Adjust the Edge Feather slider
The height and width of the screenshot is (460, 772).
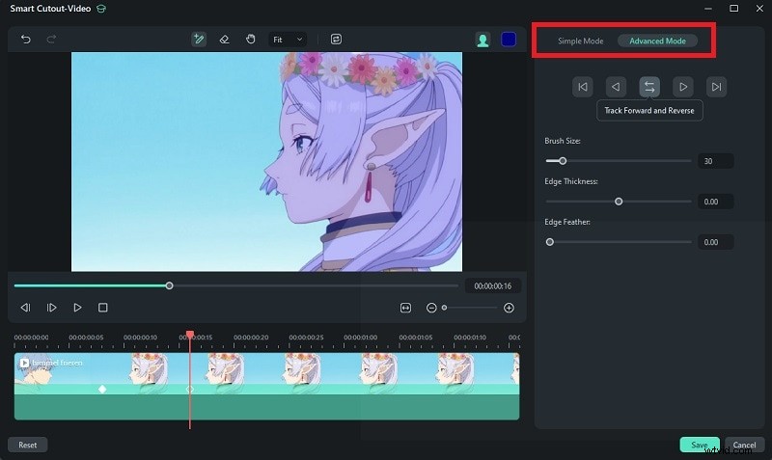click(550, 242)
